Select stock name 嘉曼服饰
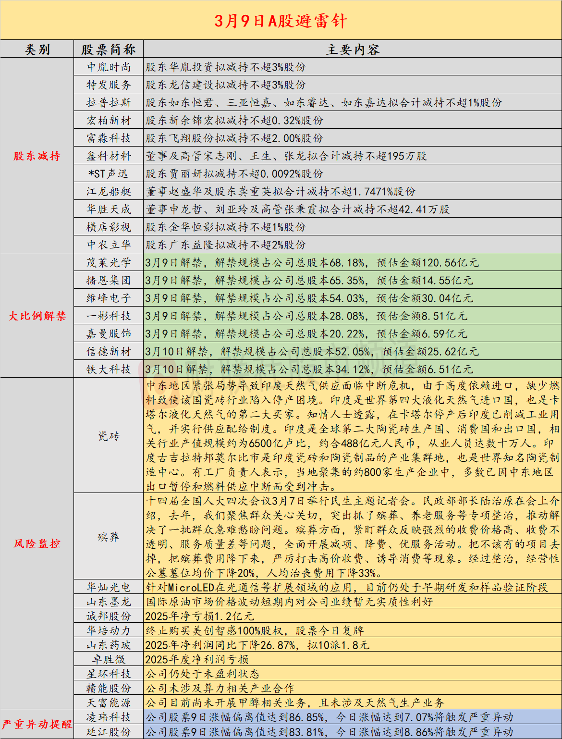Image resolution: width=562 pixels, height=739 pixels. click(x=109, y=334)
